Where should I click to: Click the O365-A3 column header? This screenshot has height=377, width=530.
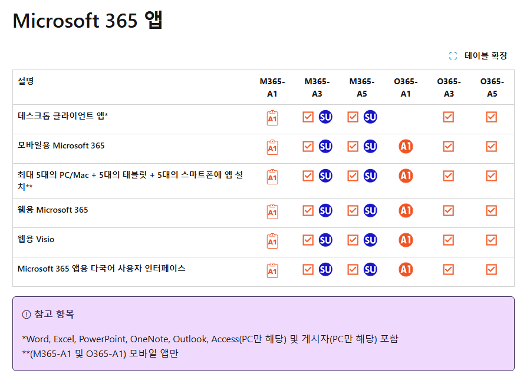click(449, 88)
